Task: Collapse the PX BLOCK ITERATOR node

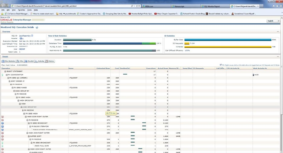Action: 30,127
